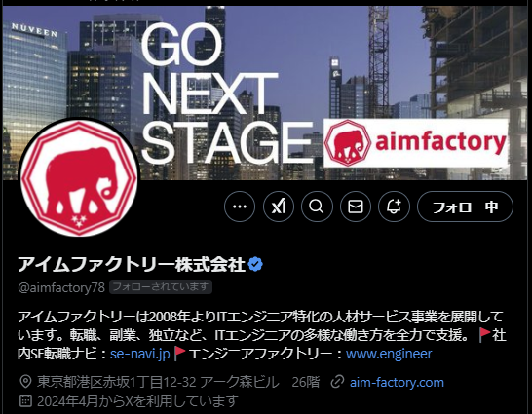The width and height of the screenshot is (532, 414).
Task: Click the chain link icon beside website
Action: (x=337, y=382)
